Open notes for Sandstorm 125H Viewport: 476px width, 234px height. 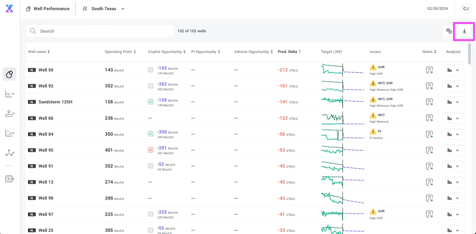click(x=429, y=102)
